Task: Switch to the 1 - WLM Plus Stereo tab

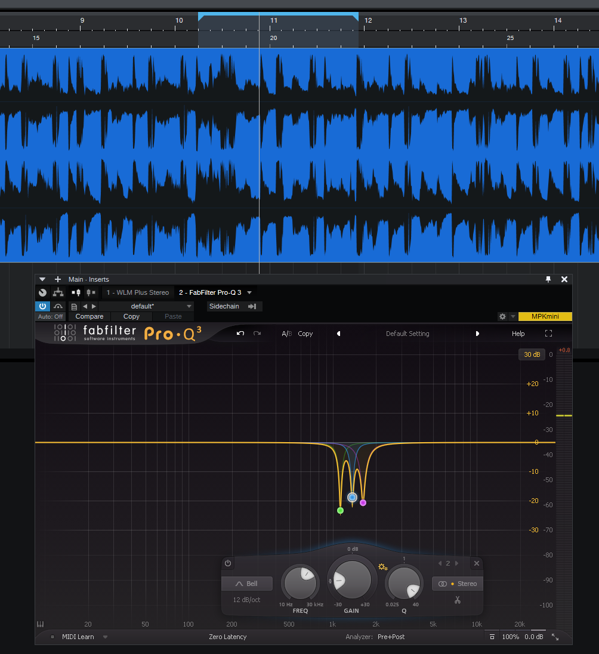Action: coord(137,292)
